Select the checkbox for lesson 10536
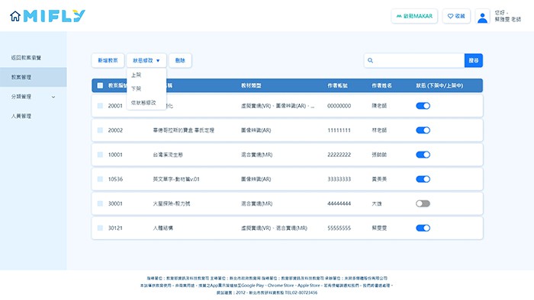The height and width of the screenshot is (300, 534). (x=100, y=179)
